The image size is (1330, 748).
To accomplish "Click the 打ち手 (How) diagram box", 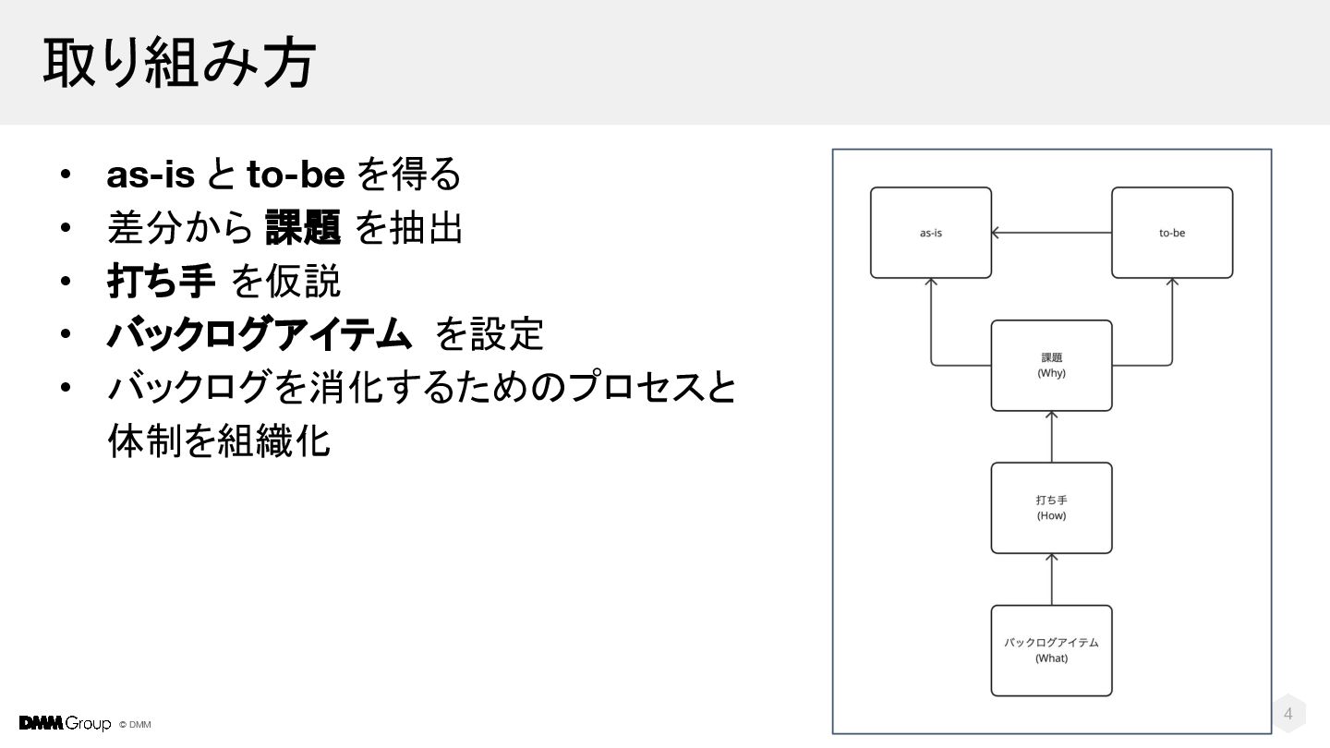I will click(x=1051, y=508).
